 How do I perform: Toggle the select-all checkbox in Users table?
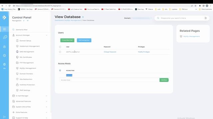60,47
